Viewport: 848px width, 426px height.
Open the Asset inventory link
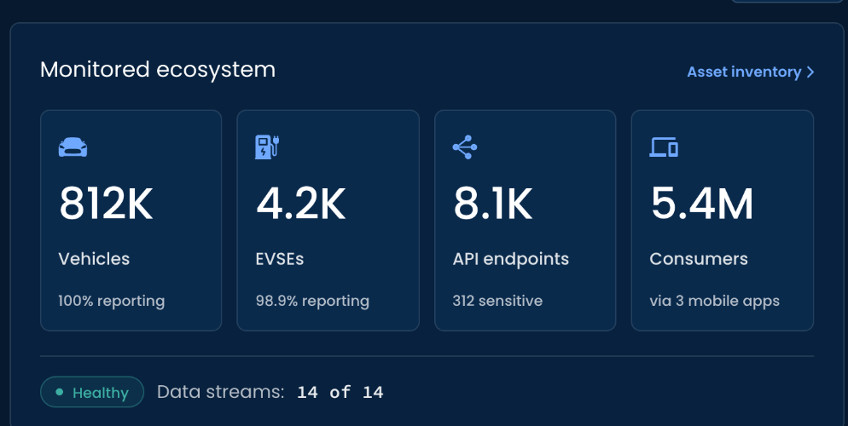(750, 72)
